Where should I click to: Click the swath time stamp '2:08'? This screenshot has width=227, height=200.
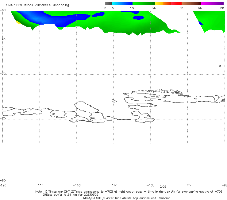point(163,187)
